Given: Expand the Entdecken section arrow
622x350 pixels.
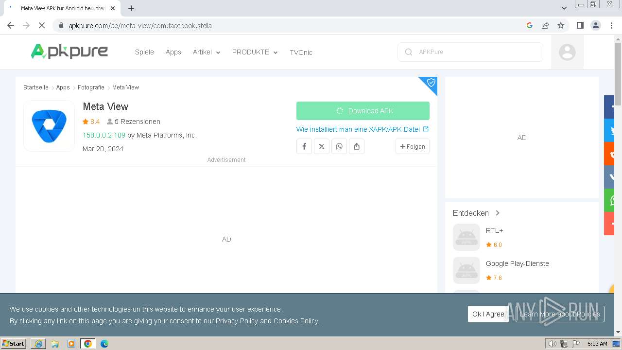Looking at the screenshot, I should (498, 213).
